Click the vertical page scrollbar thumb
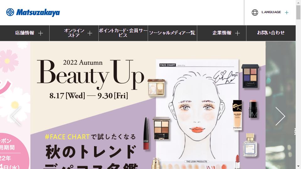 [298, 13]
